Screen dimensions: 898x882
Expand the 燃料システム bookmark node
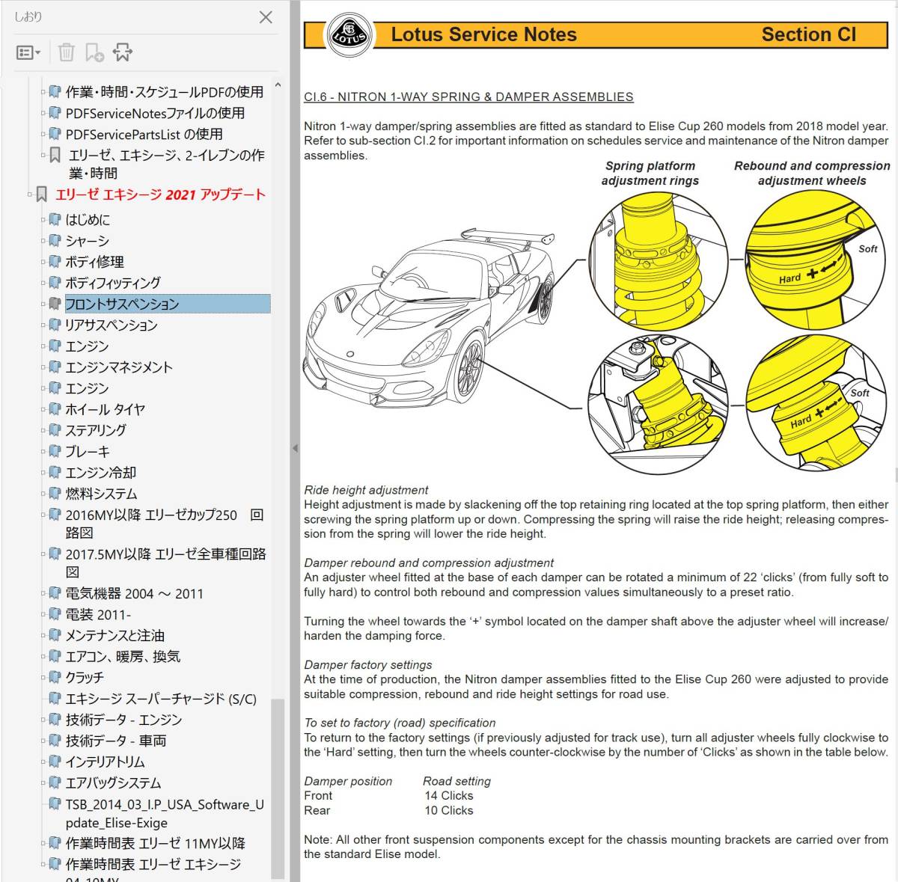click(43, 494)
